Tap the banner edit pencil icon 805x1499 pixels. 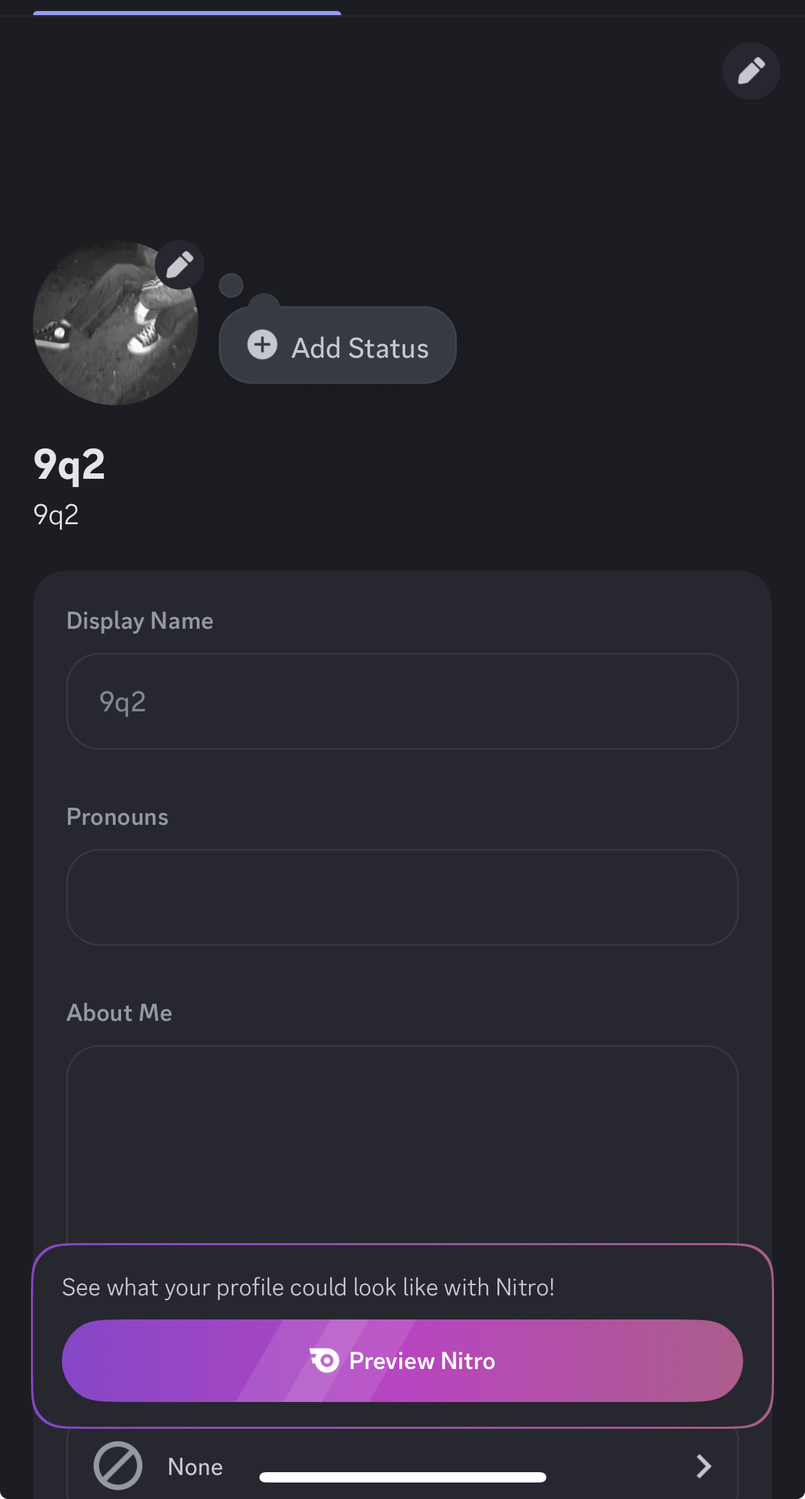[751, 71]
